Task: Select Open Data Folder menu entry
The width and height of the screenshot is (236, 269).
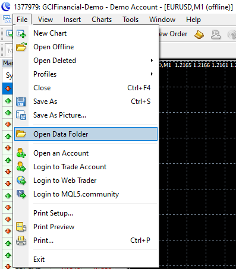Action: click(x=86, y=134)
